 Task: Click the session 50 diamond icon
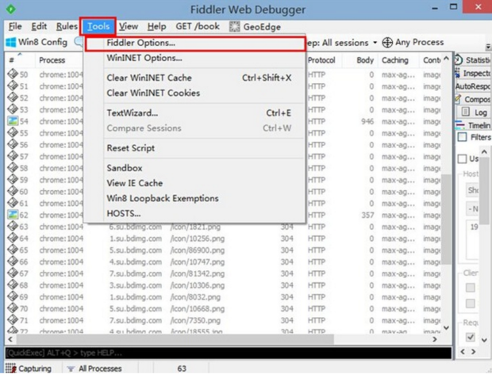(x=13, y=74)
